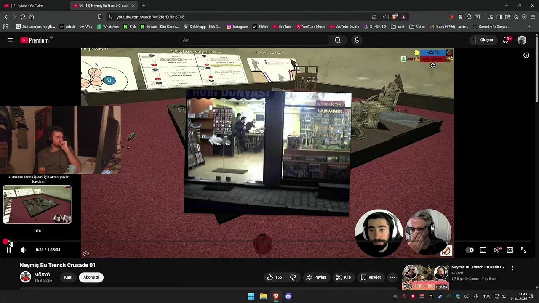Show the video info card icon
The image size is (539, 303).
[526, 55]
